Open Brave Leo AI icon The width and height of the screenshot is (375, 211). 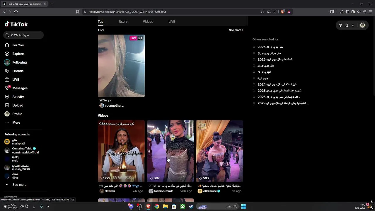pos(359,12)
